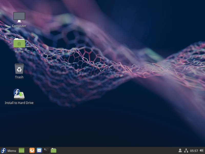Screen dimensions: 205x154
Task: Open the file manager panel launcher
Action: [x=54, y=150]
